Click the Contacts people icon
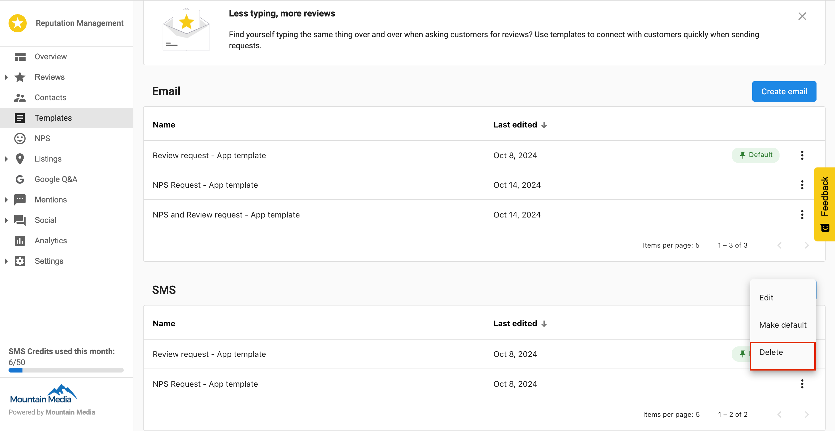The height and width of the screenshot is (431, 835). (x=20, y=97)
